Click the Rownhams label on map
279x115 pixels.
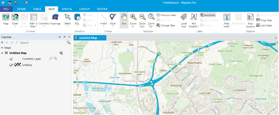(195, 63)
